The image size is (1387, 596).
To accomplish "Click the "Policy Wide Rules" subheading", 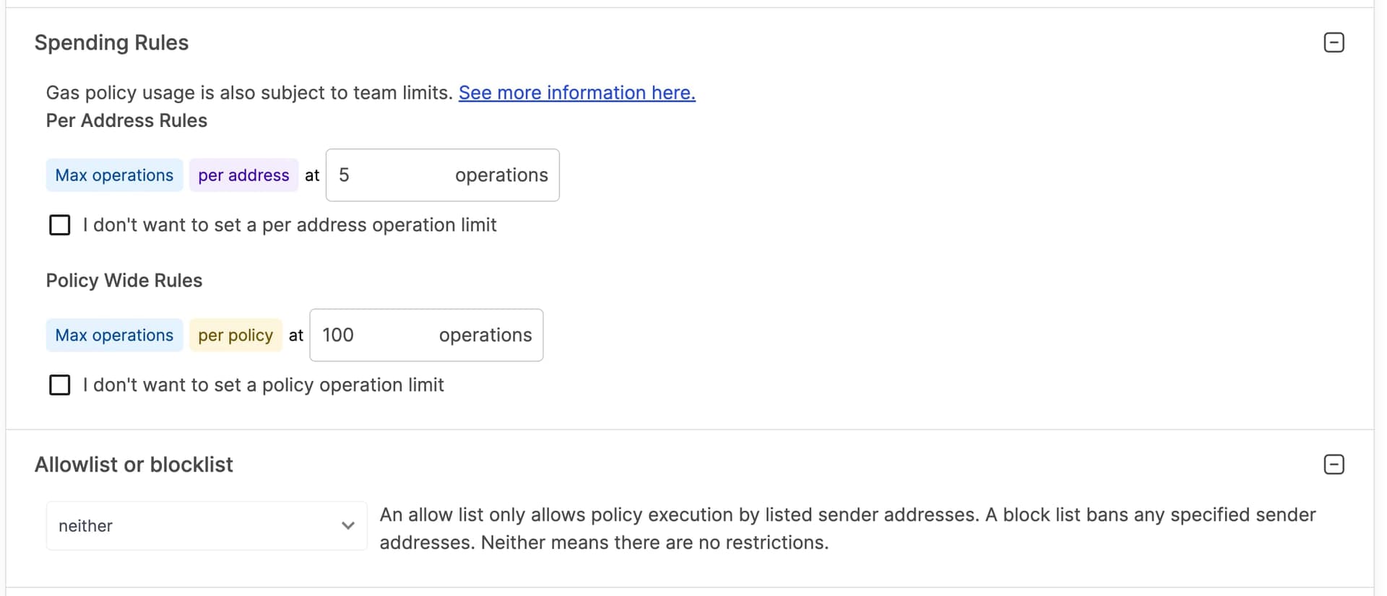I will (x=124, y=281).
